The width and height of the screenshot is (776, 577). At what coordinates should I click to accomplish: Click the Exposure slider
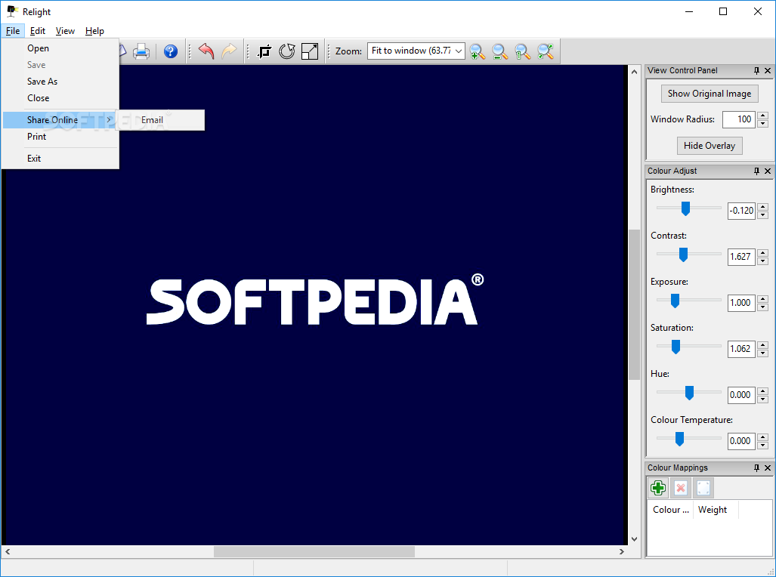[x=689, y=301]
